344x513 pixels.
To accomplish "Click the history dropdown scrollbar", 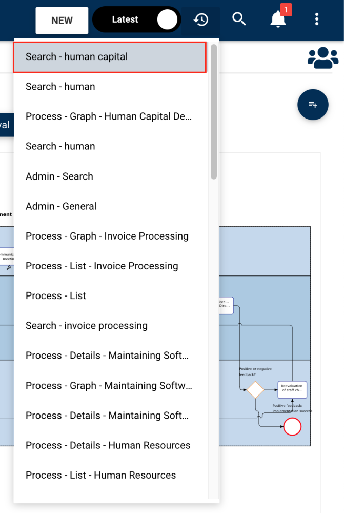I will tap(214, 112).
